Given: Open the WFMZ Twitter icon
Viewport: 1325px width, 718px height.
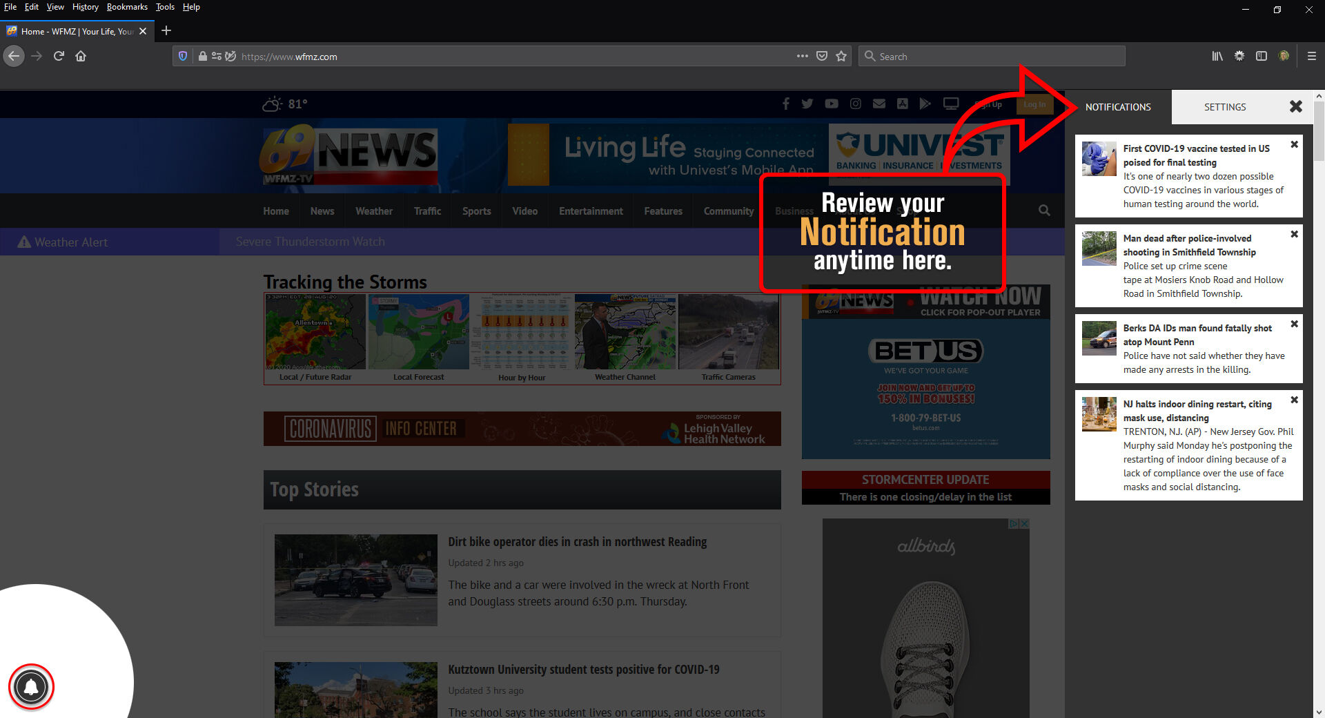Looking at the screenshot, I should point(807,104).
